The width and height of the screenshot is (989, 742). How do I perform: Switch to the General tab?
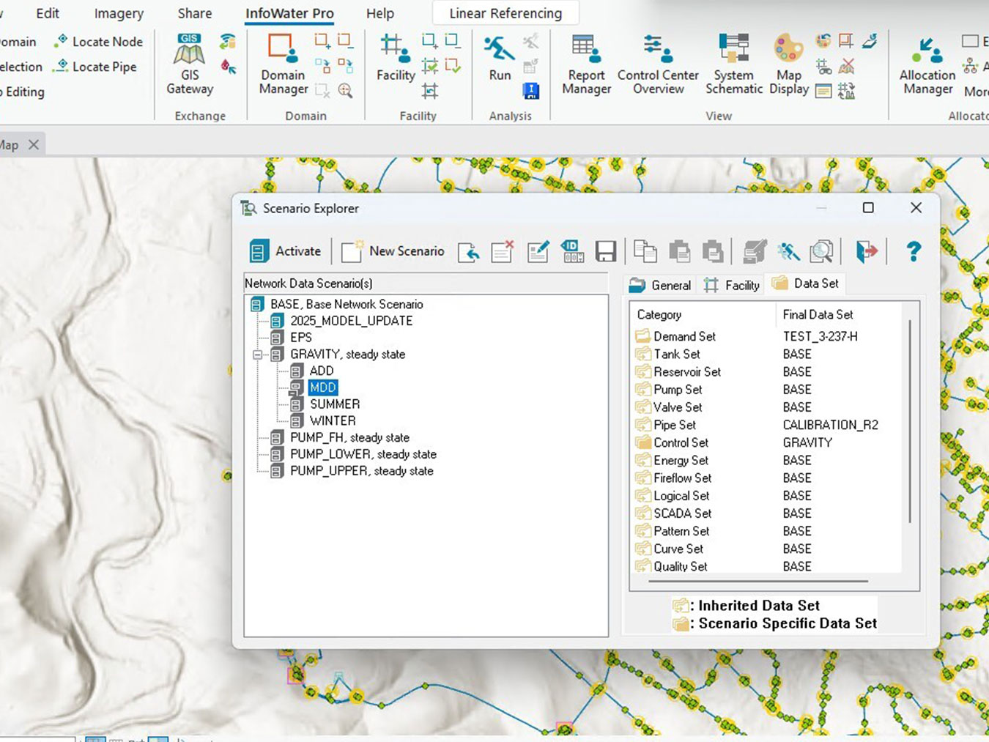[661, 285]
